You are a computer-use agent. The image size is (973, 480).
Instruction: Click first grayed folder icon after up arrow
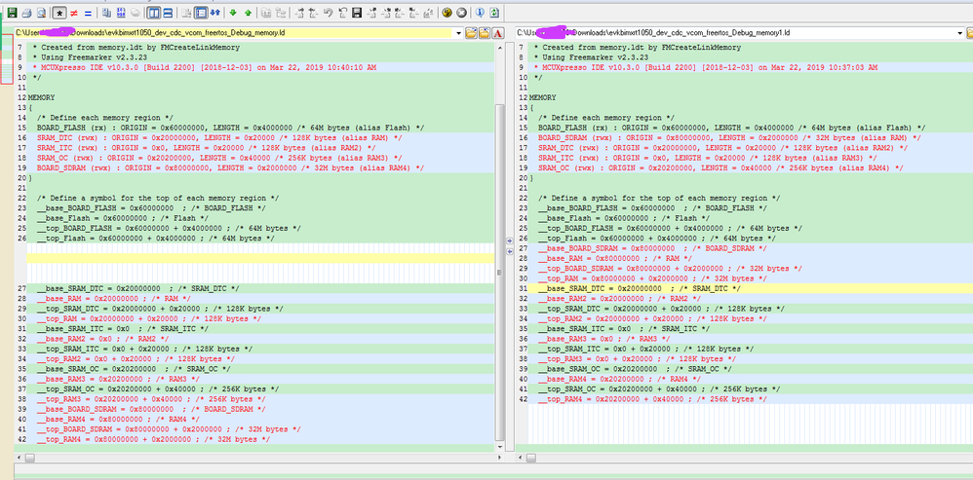[265, 13]
